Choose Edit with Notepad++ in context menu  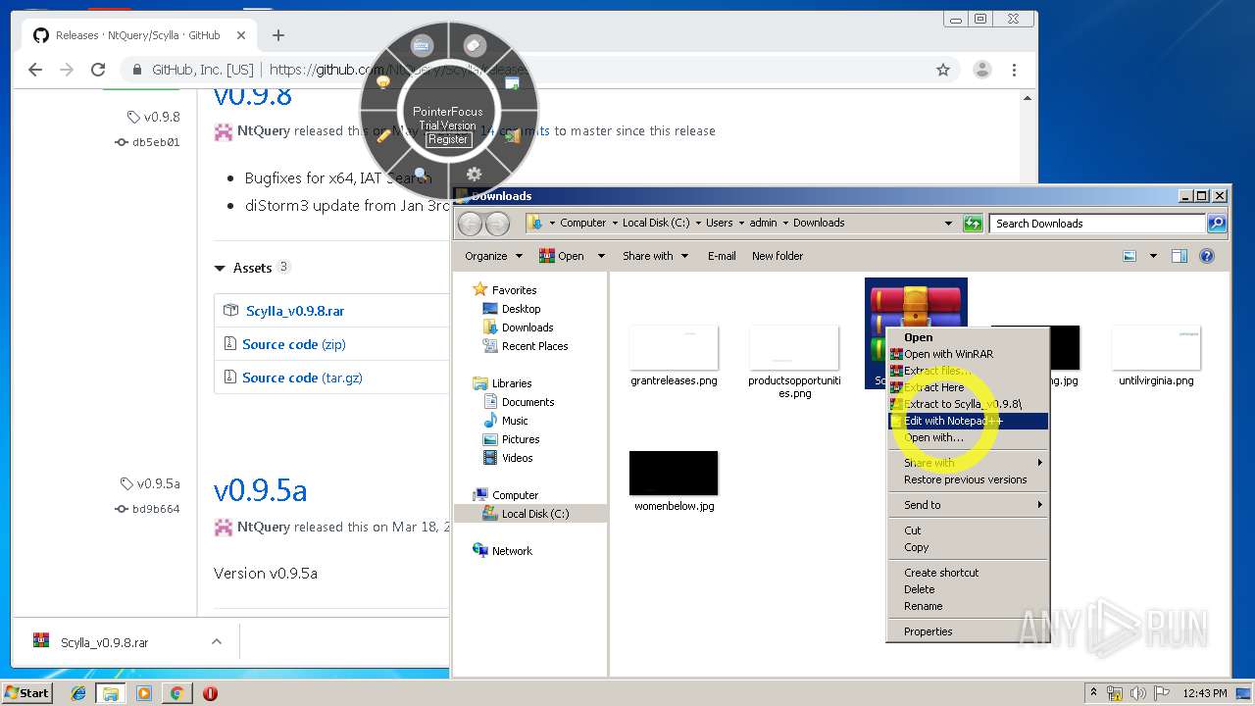coord(968,421)
